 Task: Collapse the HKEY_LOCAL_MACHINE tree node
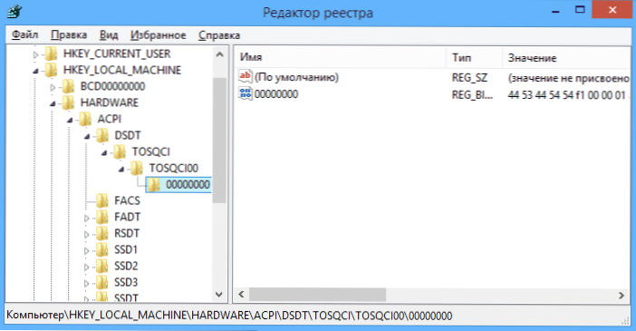point(35,71)
